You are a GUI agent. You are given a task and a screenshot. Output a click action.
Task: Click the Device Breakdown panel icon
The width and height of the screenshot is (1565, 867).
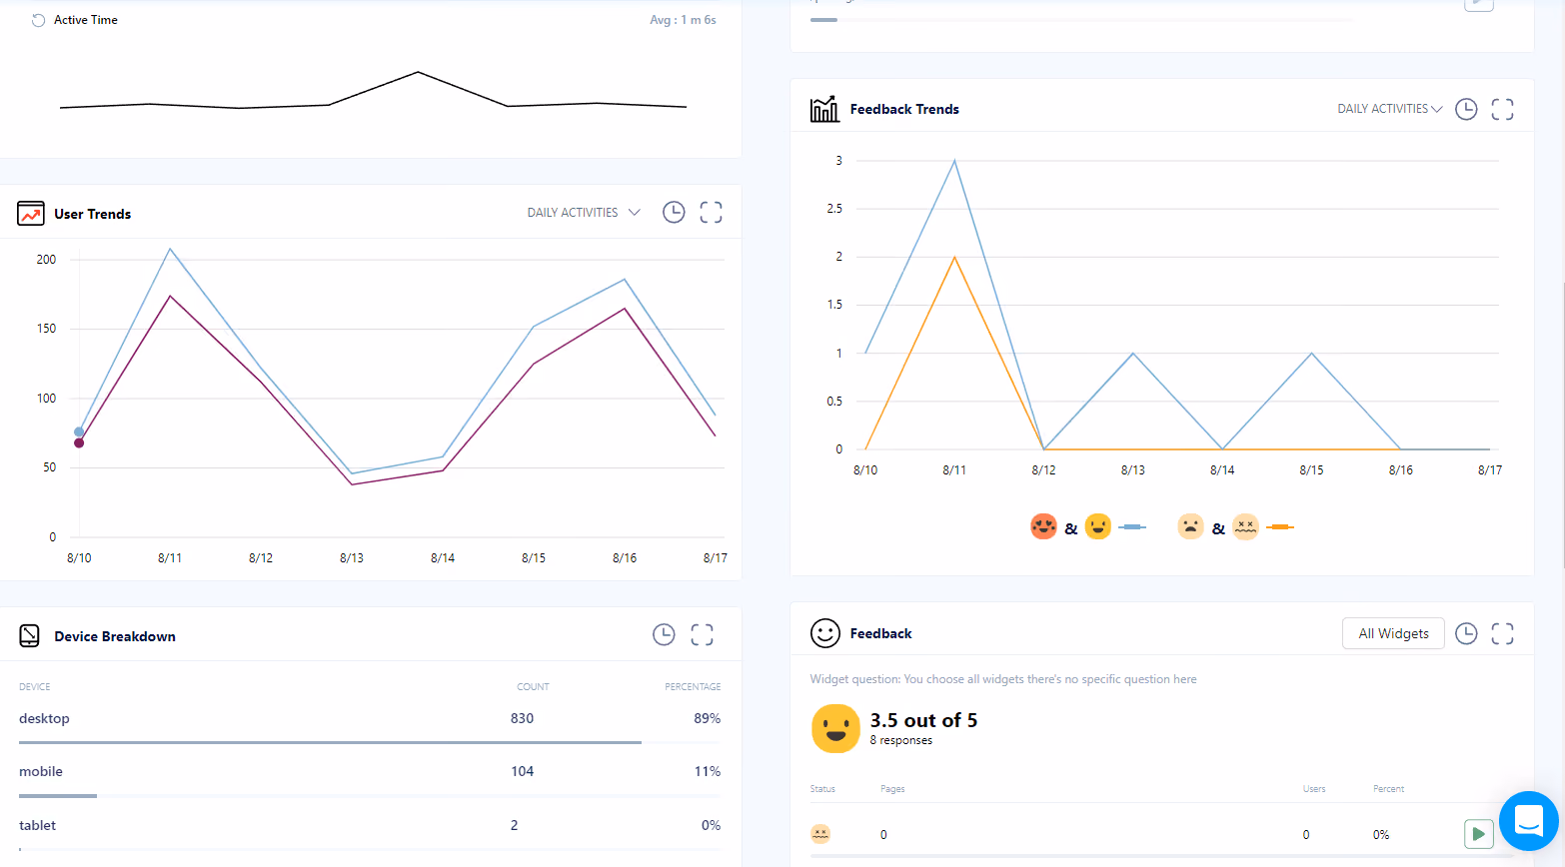coord(30,635)
